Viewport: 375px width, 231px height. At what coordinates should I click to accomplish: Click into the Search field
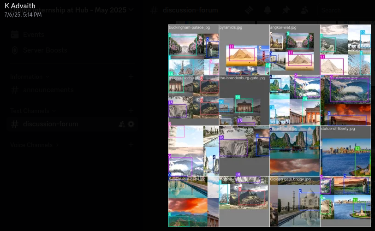(341, 10)
